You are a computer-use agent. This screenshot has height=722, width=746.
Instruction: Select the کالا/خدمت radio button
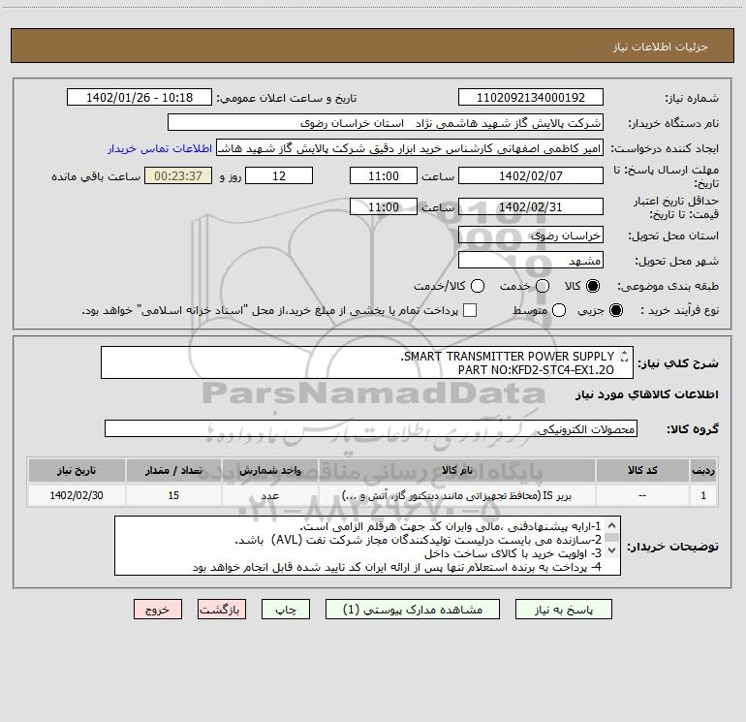tap(478, 286)
